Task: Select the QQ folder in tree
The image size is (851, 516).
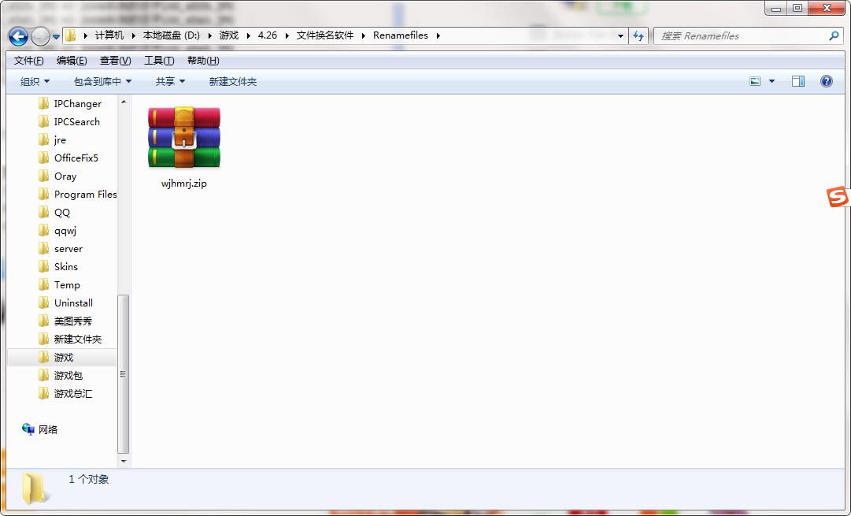Action: 62,213
